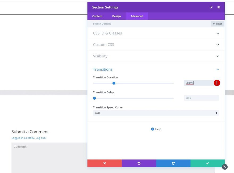Switch to the Content tab
Viewport: 234px width, 173px height.
tap(97, 16)
